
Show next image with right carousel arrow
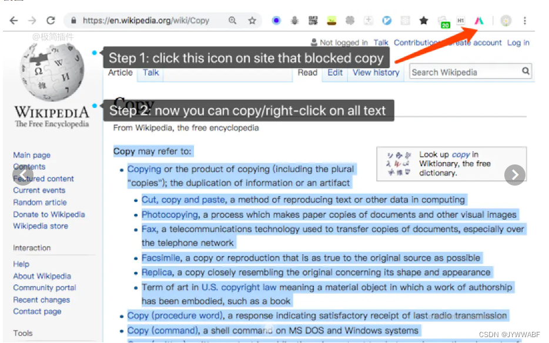[x=515, y=174]
